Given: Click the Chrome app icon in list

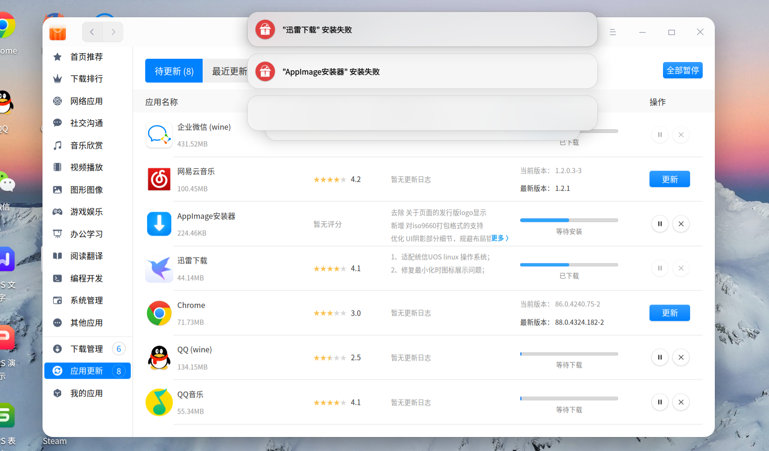Looking at the screenshot, I should pyautogui.click(x=159, y=313).
